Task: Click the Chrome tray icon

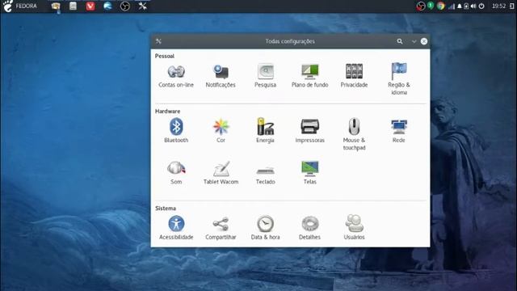Action: (x=440, y=6)
